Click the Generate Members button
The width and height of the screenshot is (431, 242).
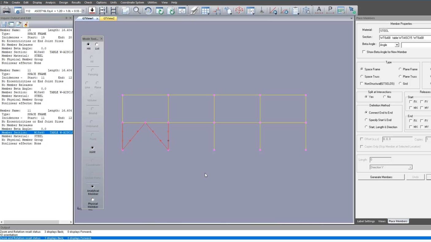381,177
